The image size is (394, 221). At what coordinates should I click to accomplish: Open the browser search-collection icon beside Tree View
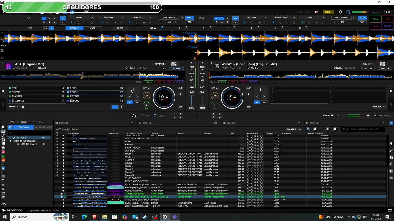click(x=10, y=127)
